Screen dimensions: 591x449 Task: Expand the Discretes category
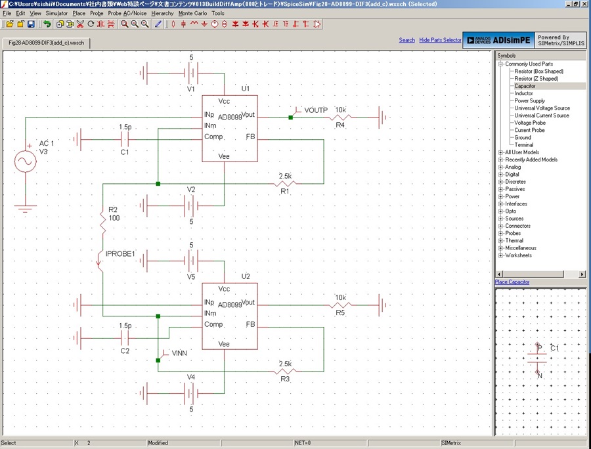[x=500, y=182]
